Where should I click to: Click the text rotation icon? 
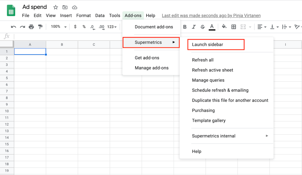[297, 27]
